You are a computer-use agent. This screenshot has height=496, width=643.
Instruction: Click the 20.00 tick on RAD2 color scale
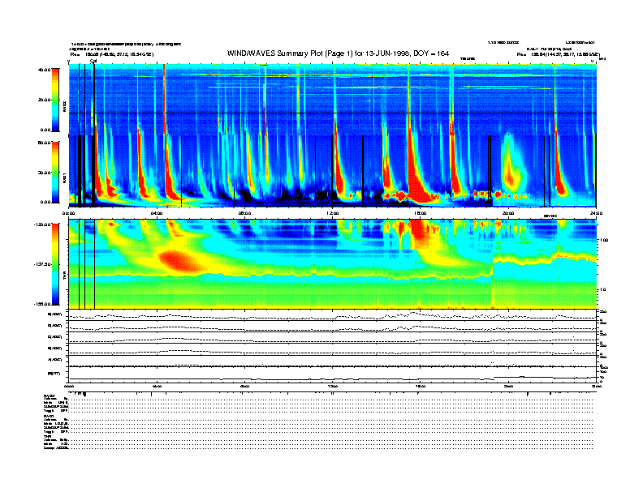(x=44, y=100)
